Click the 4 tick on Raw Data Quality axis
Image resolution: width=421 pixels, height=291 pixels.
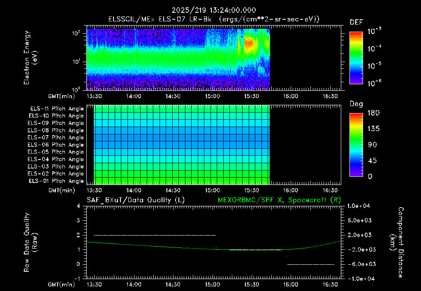78,206
